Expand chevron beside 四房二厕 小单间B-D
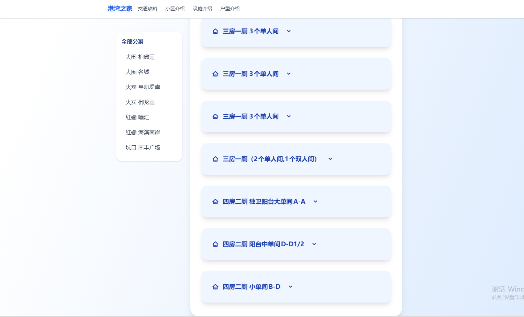The height and width of the screenshot is (317, 524). [x=290, y=287]
